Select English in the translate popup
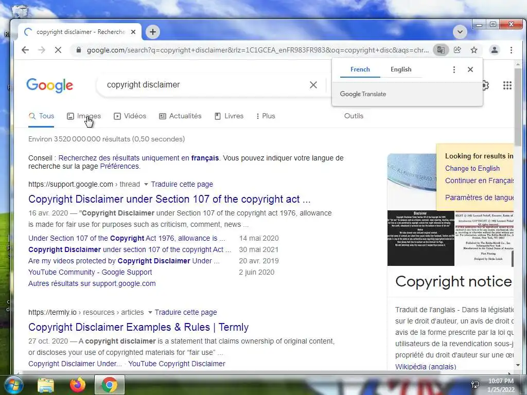The height and width of the screenshot is (395, 527). point(400,69)
